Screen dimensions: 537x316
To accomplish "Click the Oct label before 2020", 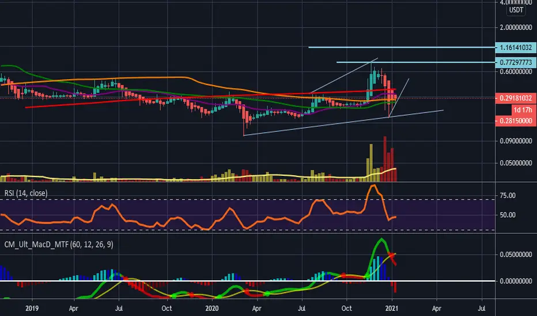I will [x=167, y=309].
